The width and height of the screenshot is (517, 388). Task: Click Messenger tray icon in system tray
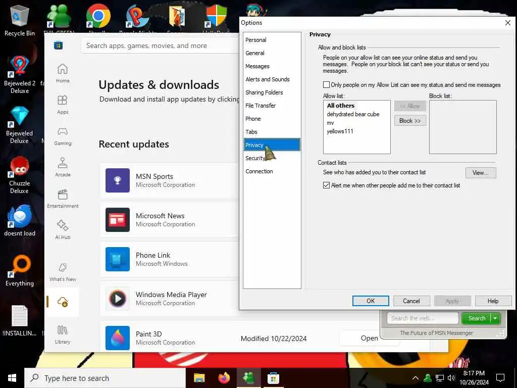coord(428,378)
